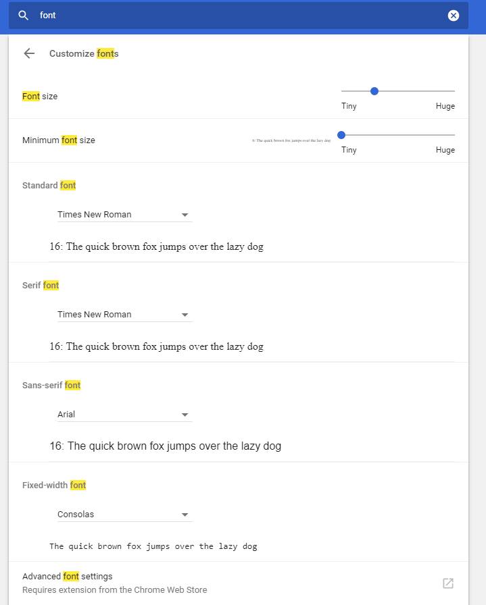Click the Customize fonts heading
The height and width of the screenshot is (605, 486).
84,53
